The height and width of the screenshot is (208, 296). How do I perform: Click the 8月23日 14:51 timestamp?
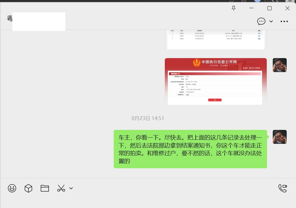tap(148, 118)
